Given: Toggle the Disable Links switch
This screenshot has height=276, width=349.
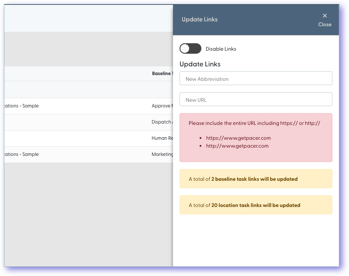Looking at the screenshot, I should (x=190, y=48).
